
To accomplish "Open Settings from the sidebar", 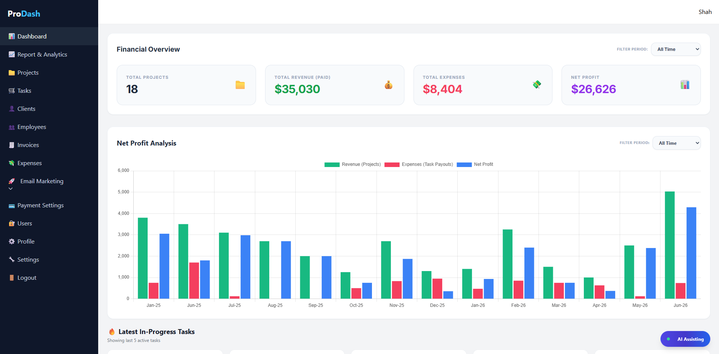I will pyautogui.click(x=49, y=259).
